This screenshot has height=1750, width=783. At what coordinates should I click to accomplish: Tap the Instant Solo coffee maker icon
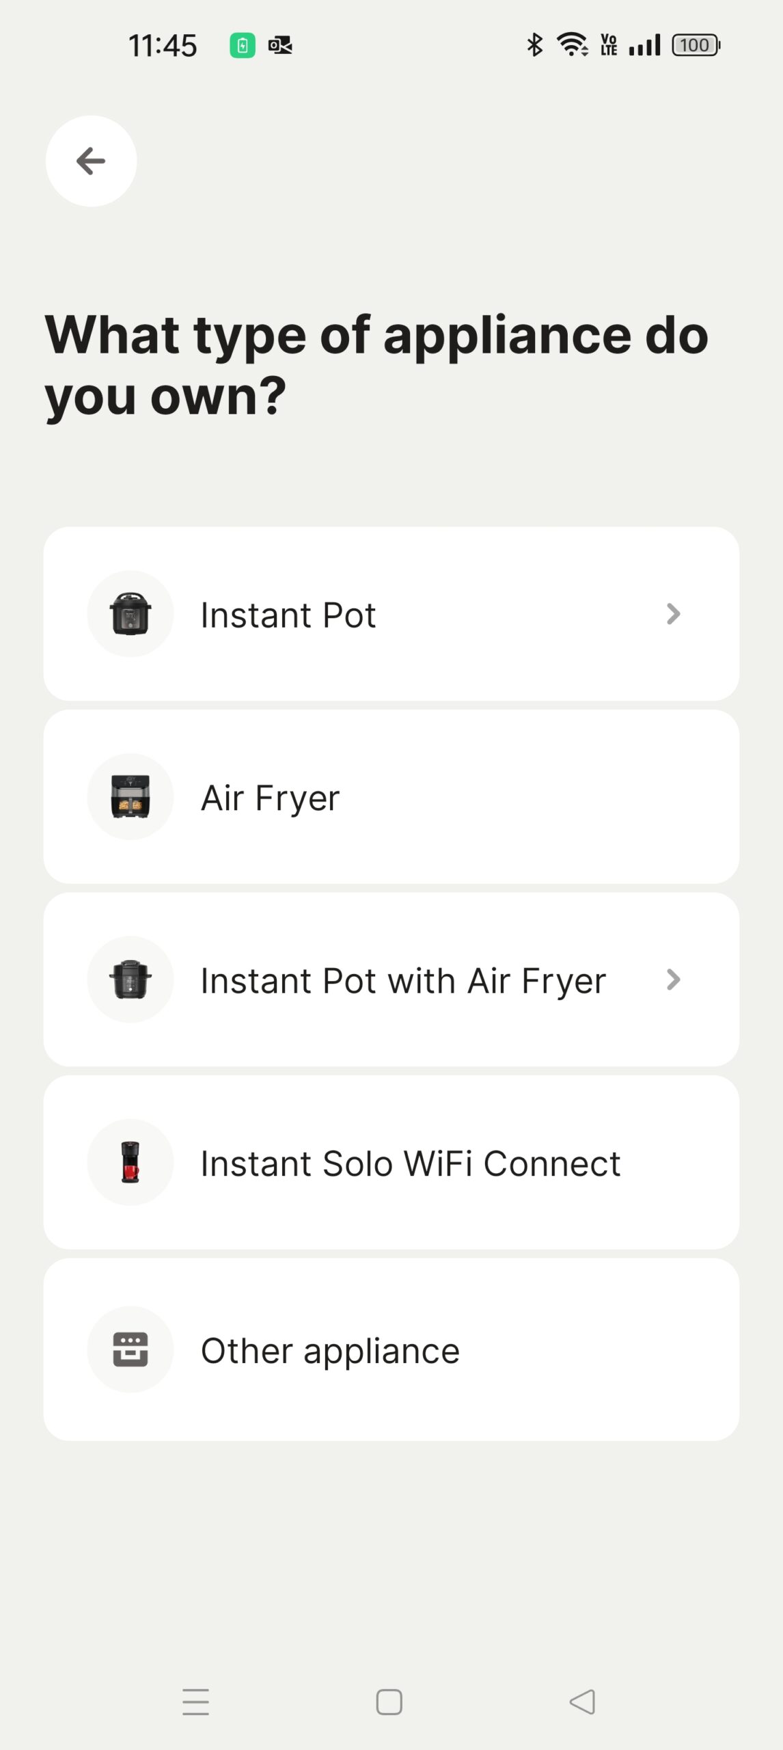(x=130, y=1162)
